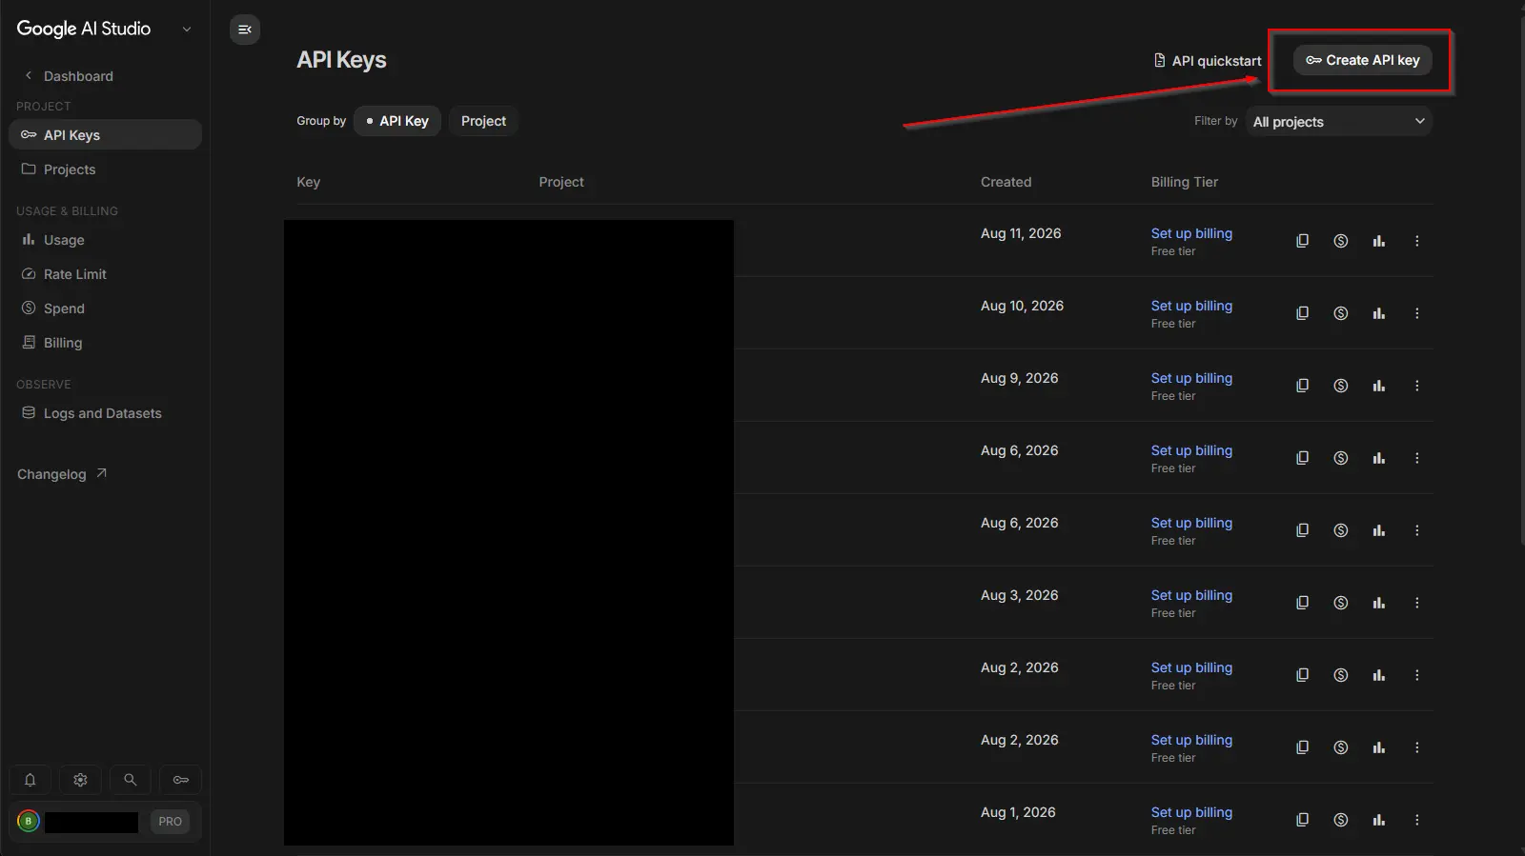Switch the Group by option to Project
Image resolution: width=1525 pixels, height=856 pixels.
point(483,121)
